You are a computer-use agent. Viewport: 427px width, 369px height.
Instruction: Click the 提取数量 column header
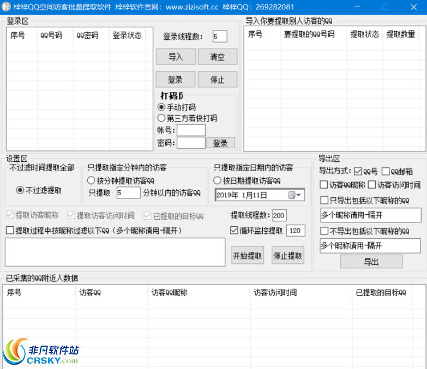point(401,34)
